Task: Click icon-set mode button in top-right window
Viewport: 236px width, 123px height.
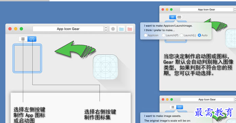Action: click(x=179, y=17)
